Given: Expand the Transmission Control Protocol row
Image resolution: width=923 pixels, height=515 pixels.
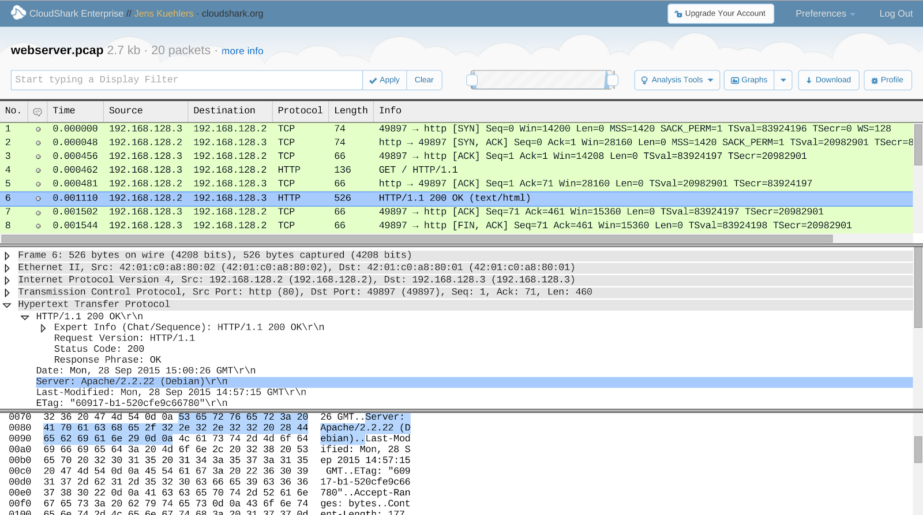Looking at the screenshot, I should click(x=7, y=293).
